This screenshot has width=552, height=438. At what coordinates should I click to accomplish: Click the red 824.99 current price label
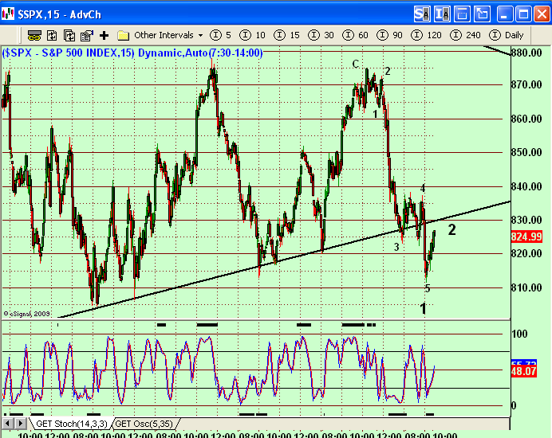(526, 237)
